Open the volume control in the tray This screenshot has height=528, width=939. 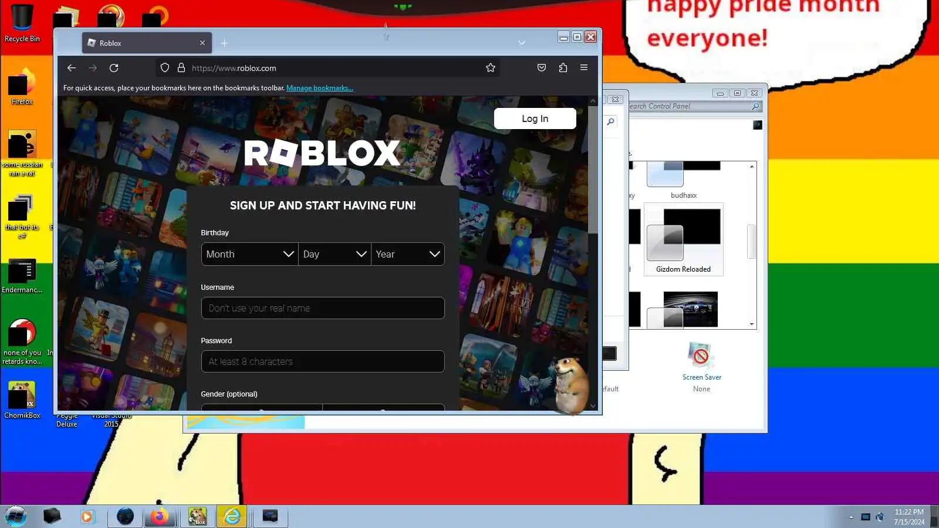[x=880, y=517]
